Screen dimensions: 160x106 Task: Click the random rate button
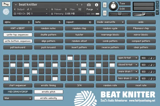pyautogui.click(x=110, y=85)
